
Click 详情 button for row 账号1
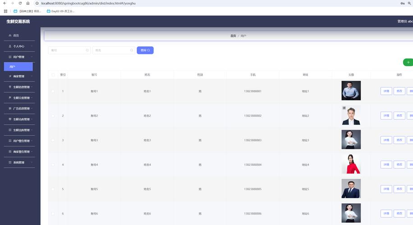(386, 91)
